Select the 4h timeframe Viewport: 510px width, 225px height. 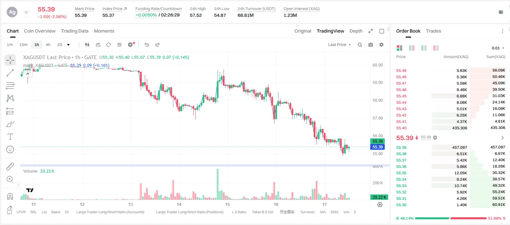click(x=48, y=45)
